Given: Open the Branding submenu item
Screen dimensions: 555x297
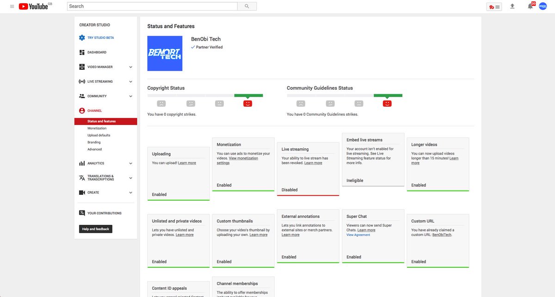Looking at the screenshot, I should coord(94,142).
